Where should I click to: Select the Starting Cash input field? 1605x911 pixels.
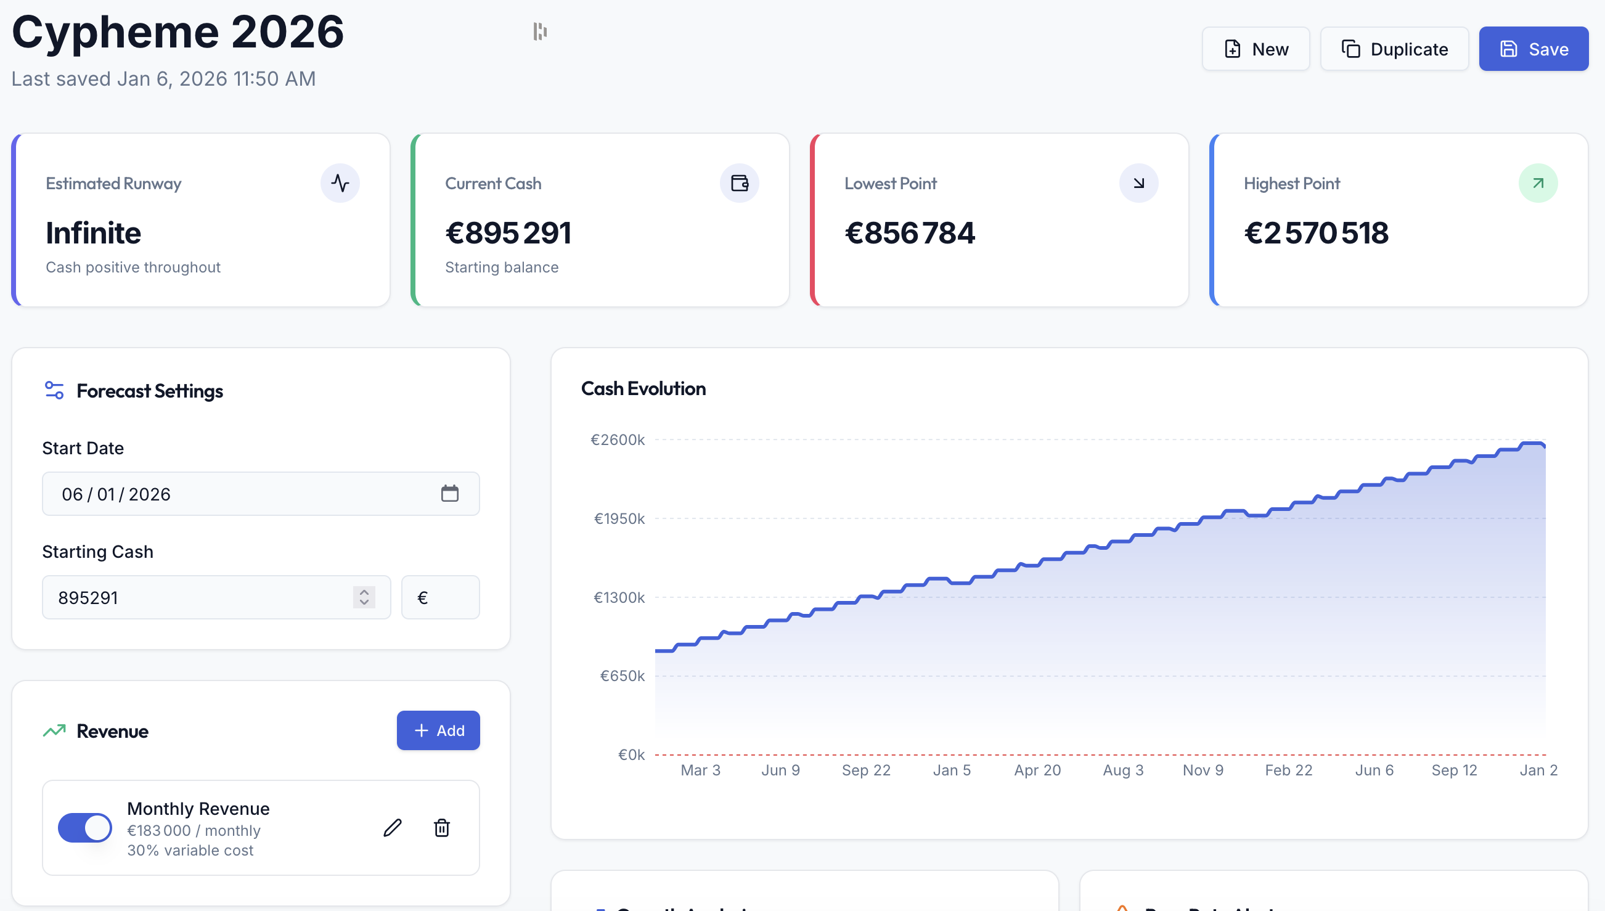187,597
